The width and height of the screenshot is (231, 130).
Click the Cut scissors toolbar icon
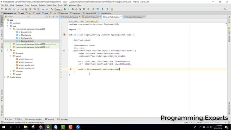22,9
